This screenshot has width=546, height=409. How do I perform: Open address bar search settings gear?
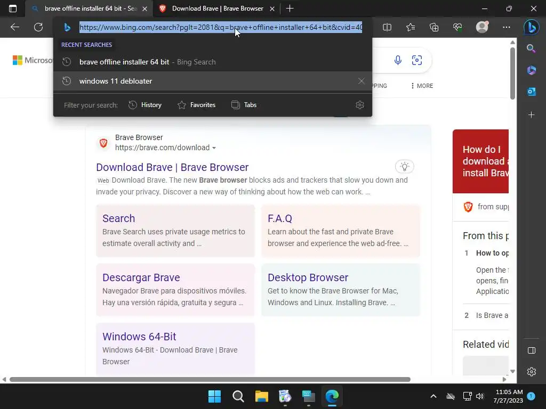360,105
